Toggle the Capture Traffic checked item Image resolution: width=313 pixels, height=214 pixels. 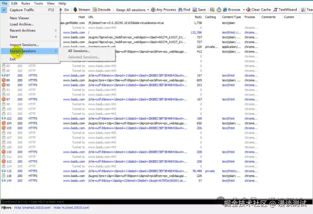tap(30, 10)
